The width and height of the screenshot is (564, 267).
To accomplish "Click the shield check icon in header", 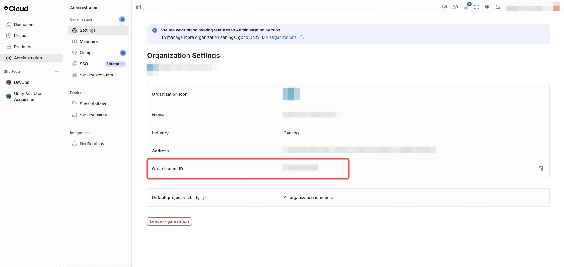I will tap(445, 7).
